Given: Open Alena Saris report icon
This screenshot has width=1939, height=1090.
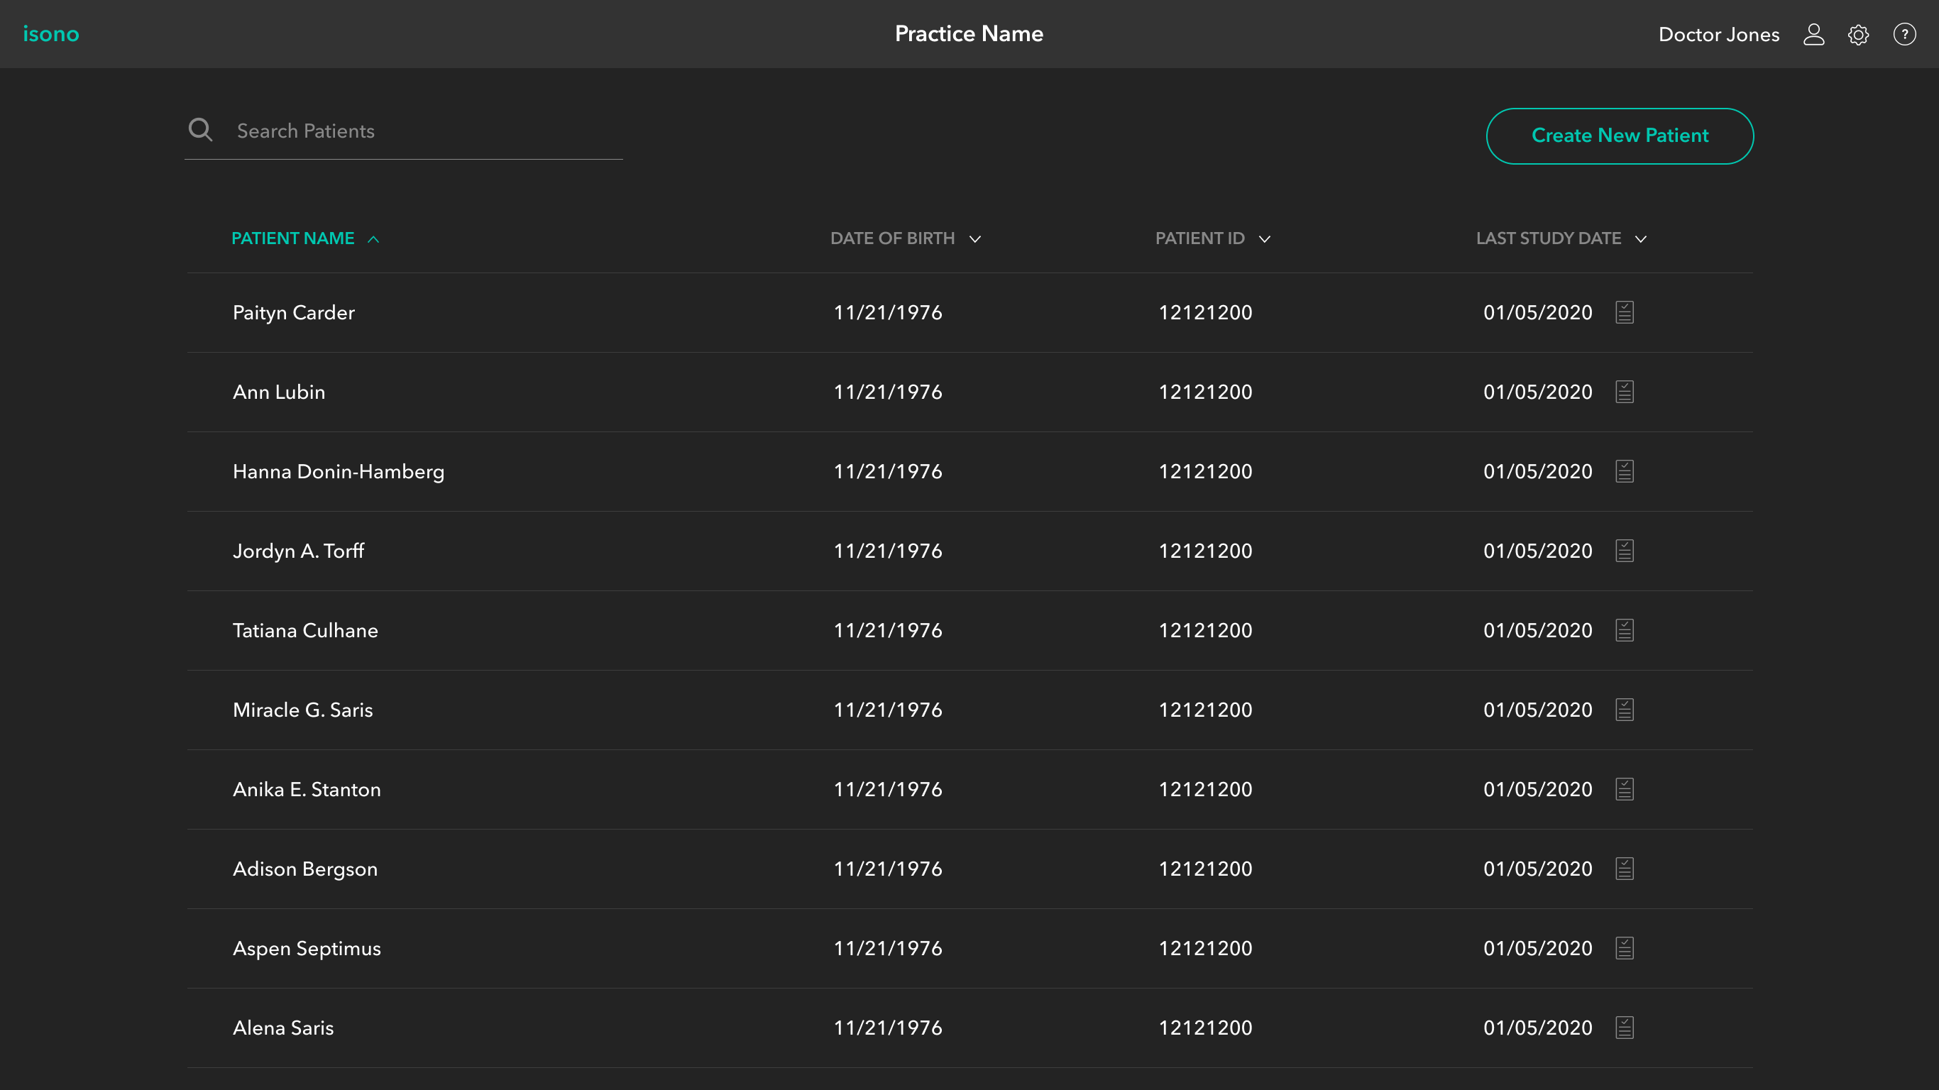Looking at the screenshot, I should [x=1624, y=1028].
